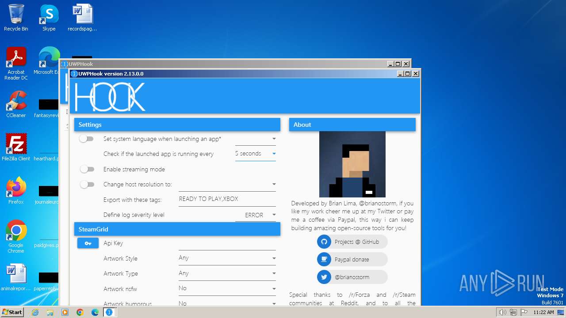Click the About section header

pyautogui.click(x=352, y=125)
